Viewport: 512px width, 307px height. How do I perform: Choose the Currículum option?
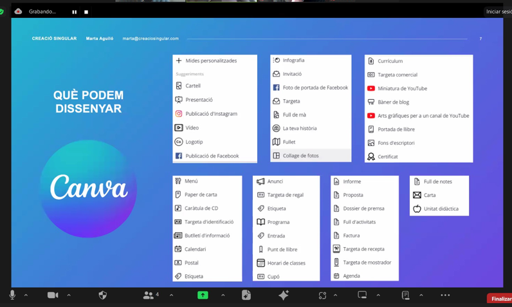pyautogui.click(x=385, y=61)
